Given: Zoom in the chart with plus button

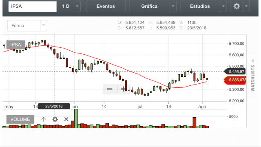Looking at the screenshot, I should pyautogui.click(x=123, y=89).
